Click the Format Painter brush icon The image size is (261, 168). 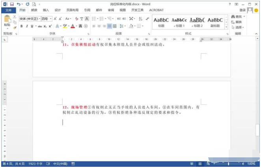[x=15, y=27]
